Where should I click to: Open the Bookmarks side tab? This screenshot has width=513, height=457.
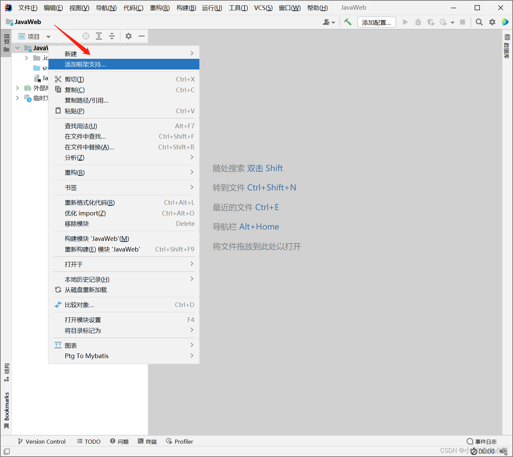(x=6, y=410)
